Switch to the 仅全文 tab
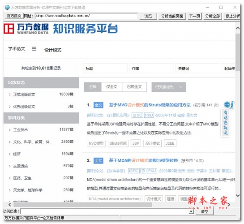The image size is (244, 224). (x=112, y=87)
